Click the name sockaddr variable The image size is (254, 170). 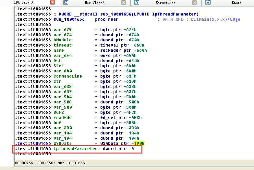coord(59,50)
